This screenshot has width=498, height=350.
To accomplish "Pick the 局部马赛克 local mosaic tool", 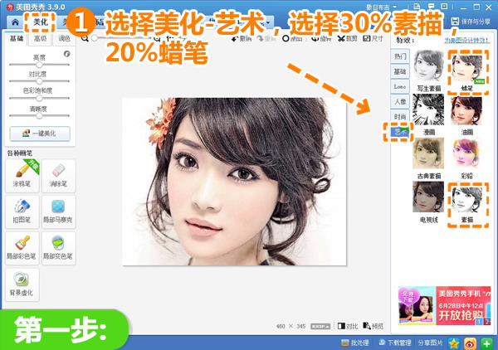I will (58, 212).
